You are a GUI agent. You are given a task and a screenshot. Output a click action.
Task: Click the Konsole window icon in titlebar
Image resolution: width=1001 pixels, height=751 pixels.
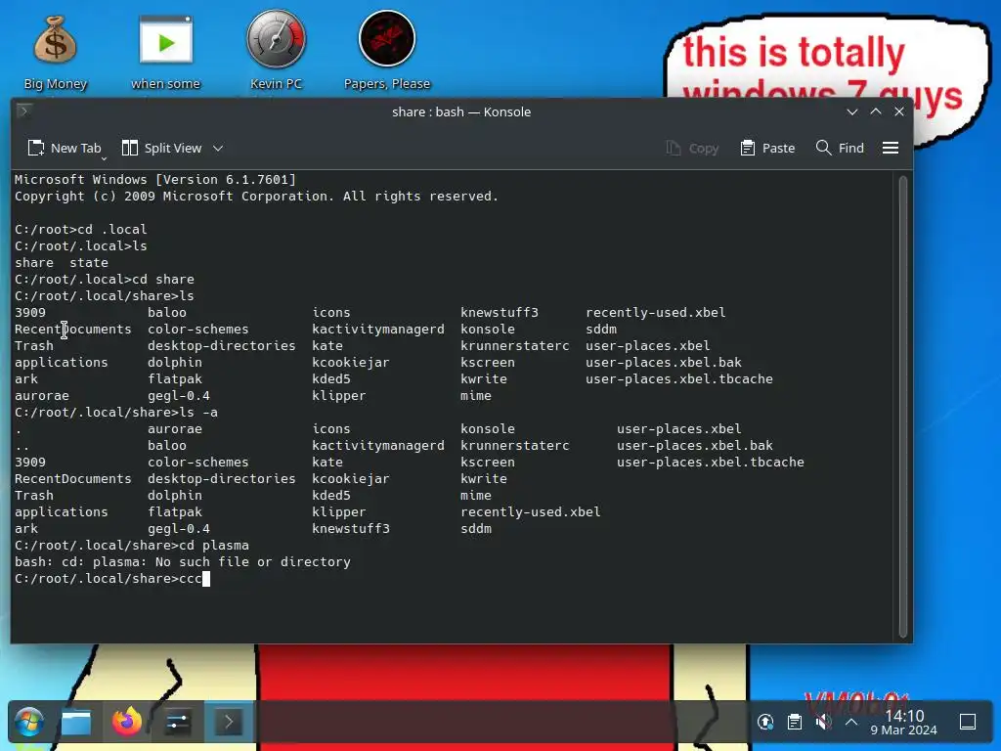(x=23, y=111)
